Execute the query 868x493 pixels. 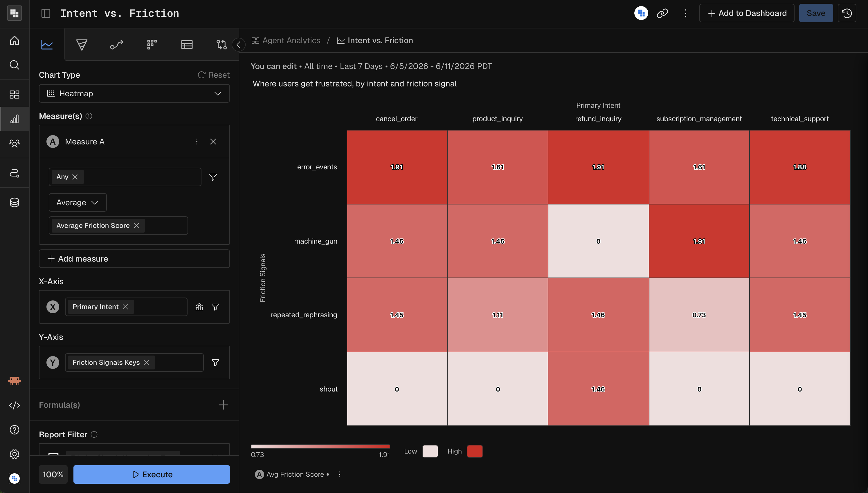pos(152,474)
